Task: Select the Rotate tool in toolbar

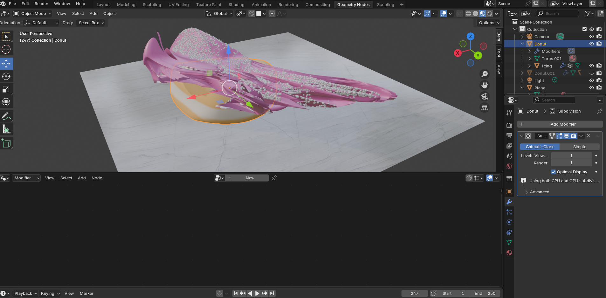Action: 6,76
